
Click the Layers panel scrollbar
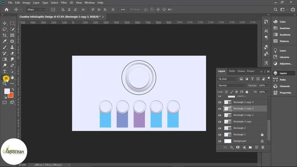click(x=269, y=130)
